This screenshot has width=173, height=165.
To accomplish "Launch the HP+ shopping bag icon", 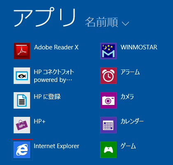I will (22, 125).
